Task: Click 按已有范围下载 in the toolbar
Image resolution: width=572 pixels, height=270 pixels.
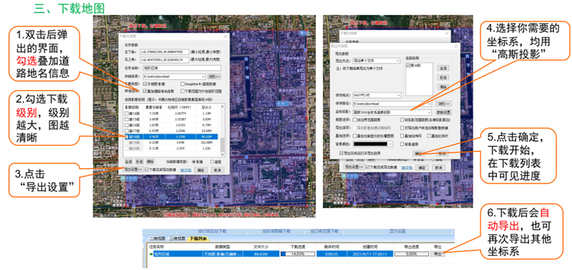Action: click(324, 232)
